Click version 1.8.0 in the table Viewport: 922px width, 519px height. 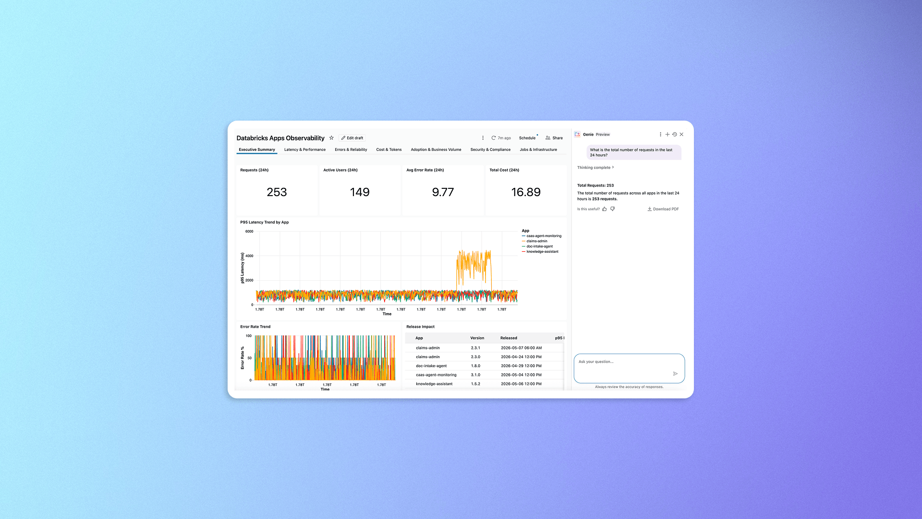(475, 366)
